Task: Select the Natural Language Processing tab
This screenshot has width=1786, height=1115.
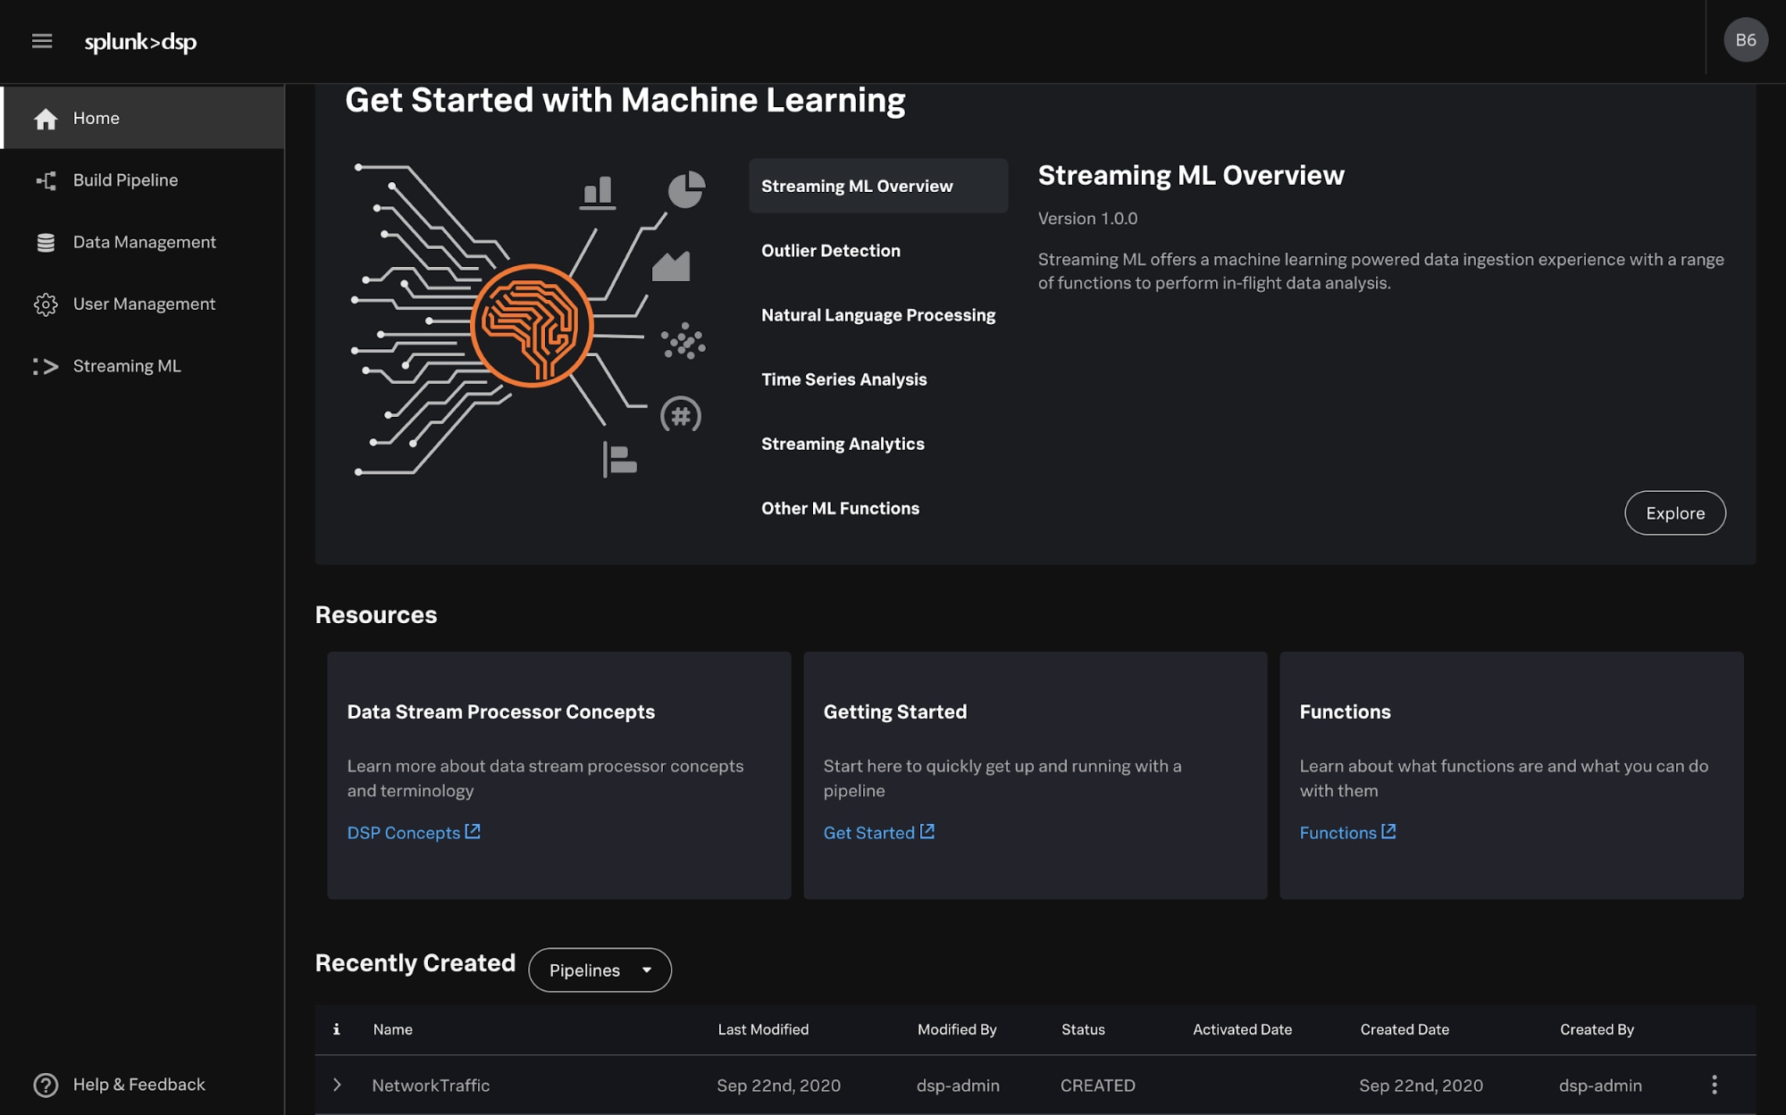Action: coord(877,314)
